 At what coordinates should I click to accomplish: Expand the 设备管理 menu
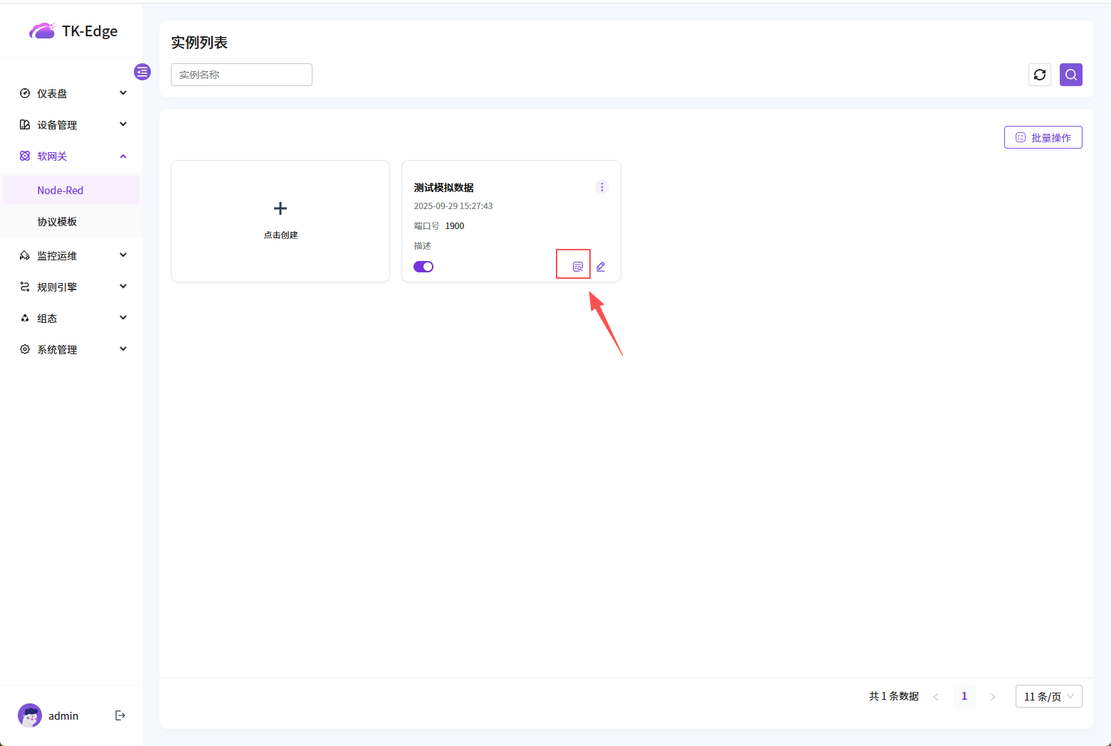click(x=71, y=124)
